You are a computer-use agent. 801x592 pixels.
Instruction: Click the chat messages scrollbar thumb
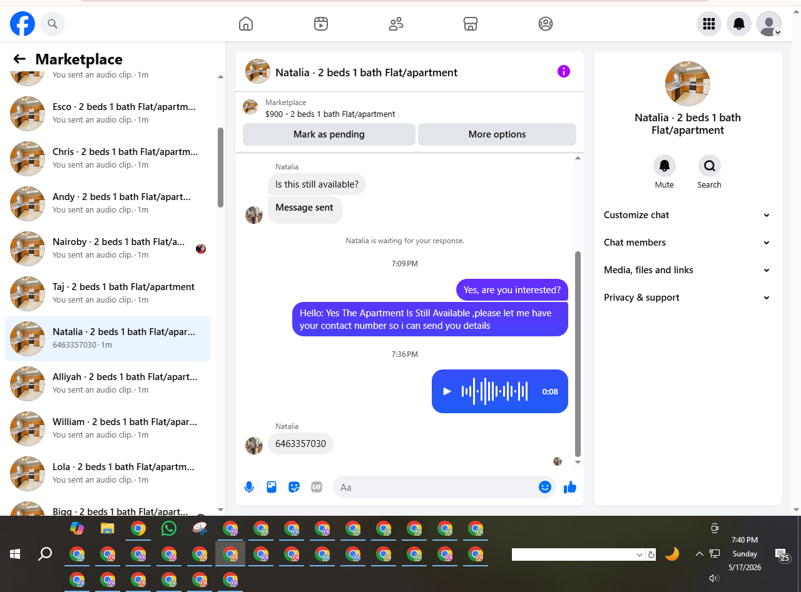578,354
